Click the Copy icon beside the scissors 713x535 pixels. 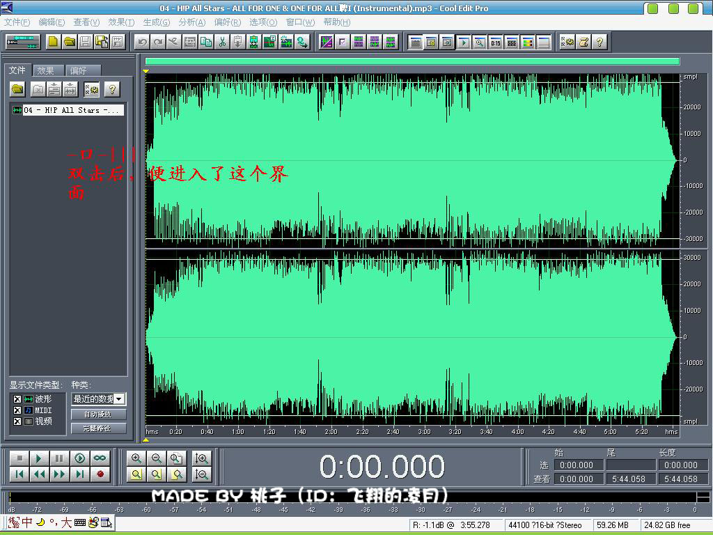[x=205, y=42]
